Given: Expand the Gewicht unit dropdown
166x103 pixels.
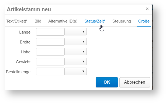Looking at the screenshot, I should click(76, 61).
